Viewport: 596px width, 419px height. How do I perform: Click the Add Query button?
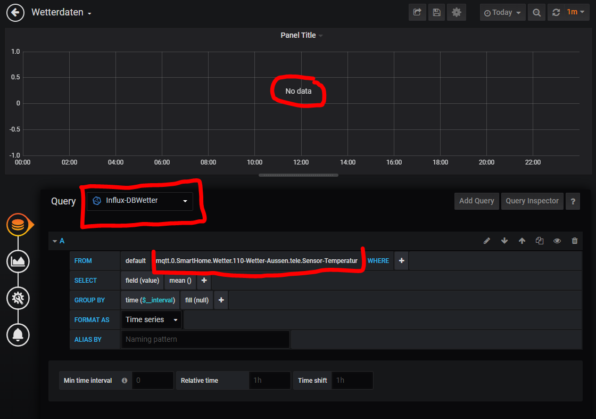coord(476,201)
